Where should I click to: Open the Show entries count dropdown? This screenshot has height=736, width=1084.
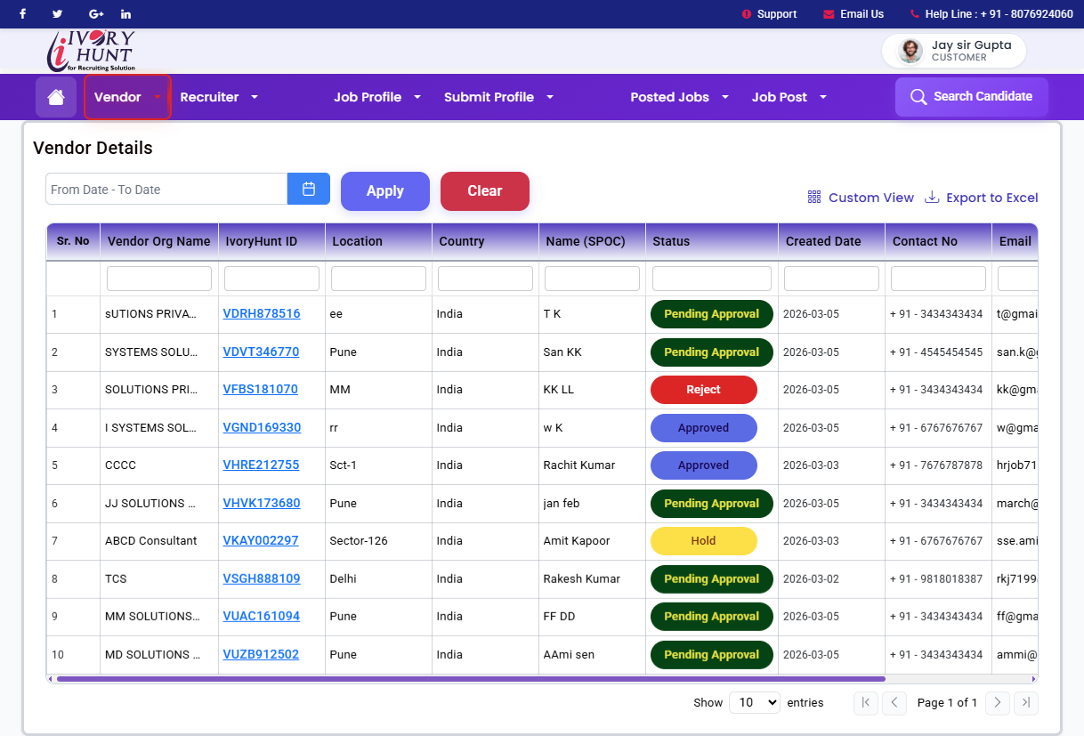pyautogui.click(x=754, y=703)
